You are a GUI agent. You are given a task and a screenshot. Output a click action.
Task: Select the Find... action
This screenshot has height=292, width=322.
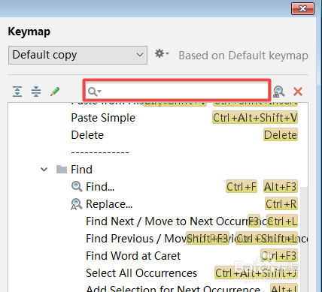100,187
